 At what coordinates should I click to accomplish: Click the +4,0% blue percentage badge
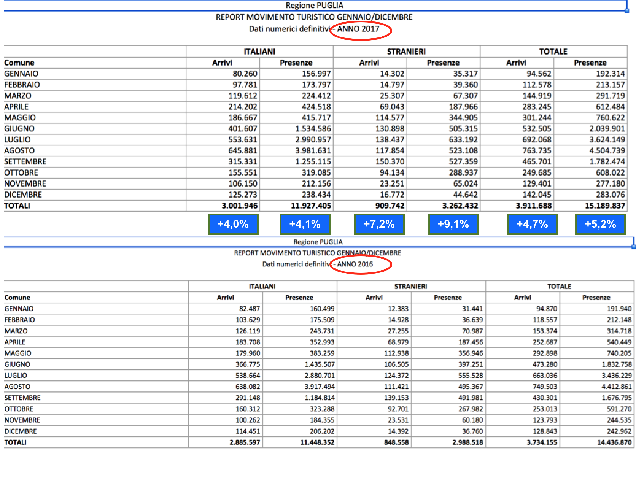pyautogui.click(x=233, y=224)
